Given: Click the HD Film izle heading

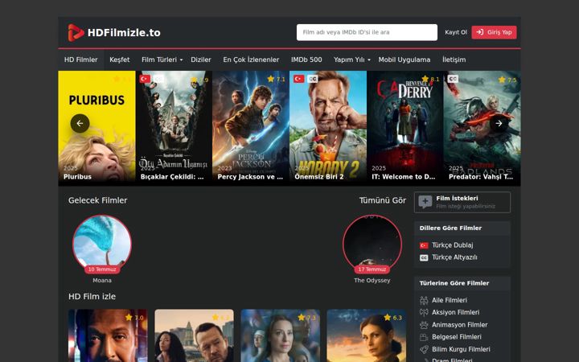Looking at the screenshot, I should 92,297.
